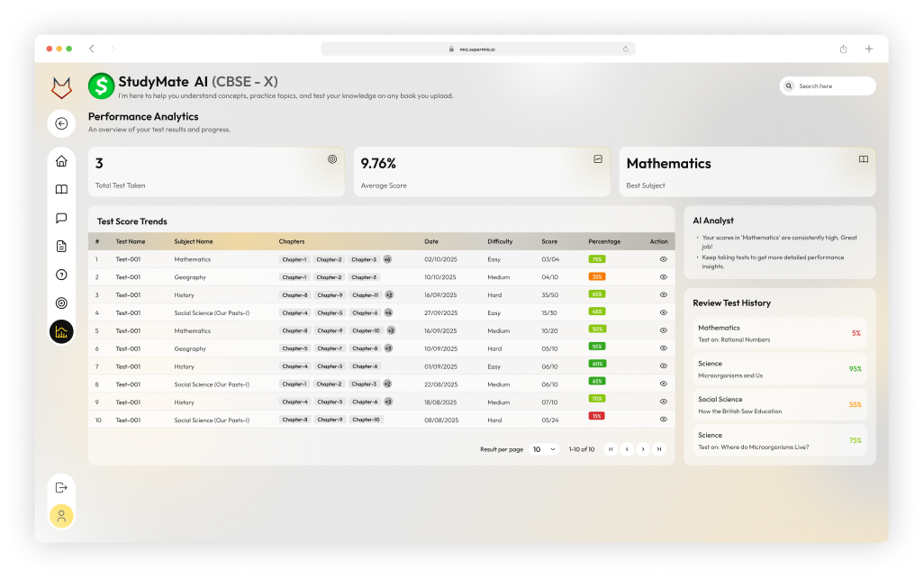The image size is (924, 578).
Task: Open the Chat icon in the sidebar
Action: tap(61, 217)
